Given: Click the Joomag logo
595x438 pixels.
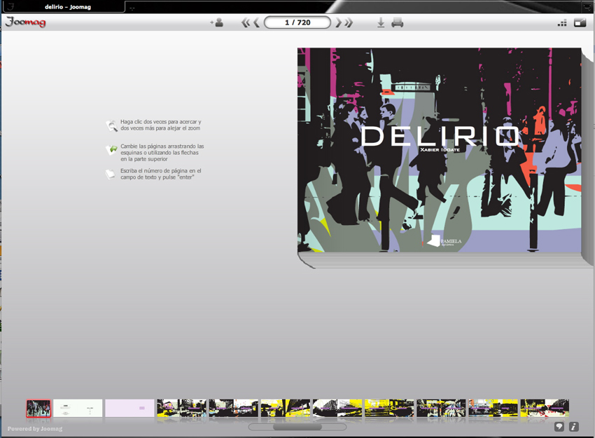Looking at the screenshot, I should [25, 22].
